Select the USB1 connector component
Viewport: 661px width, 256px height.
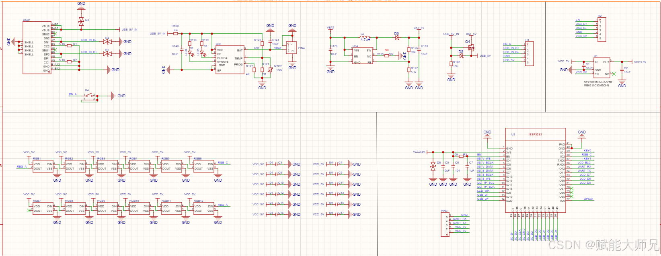coord(37,48)
